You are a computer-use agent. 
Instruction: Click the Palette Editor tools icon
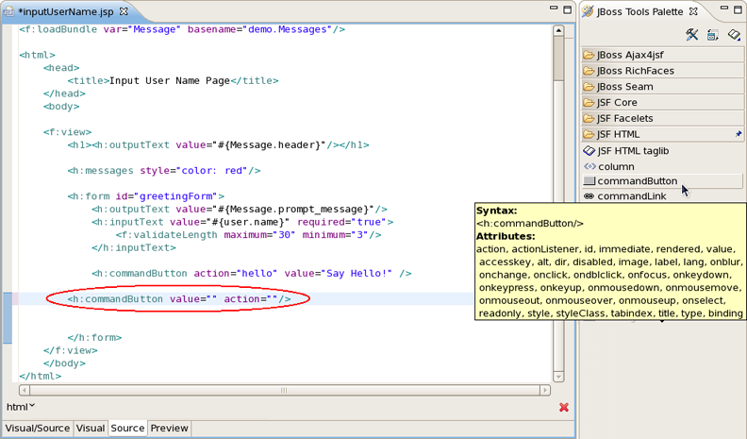pyautogui.click(x=691, y=35)
